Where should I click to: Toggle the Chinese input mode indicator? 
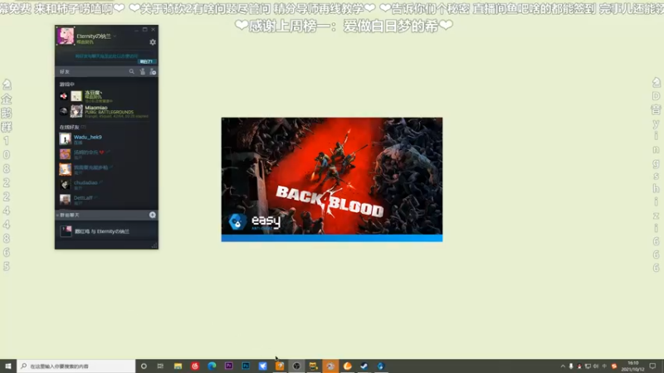pos(605,366)
